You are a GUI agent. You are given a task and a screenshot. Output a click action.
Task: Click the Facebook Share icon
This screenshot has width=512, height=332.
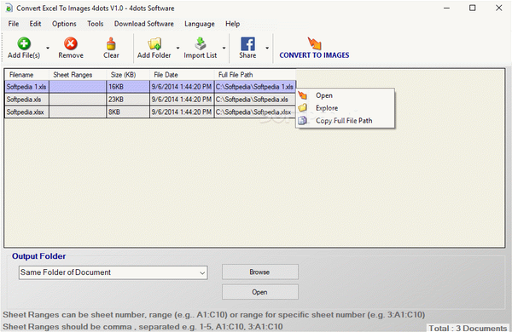pyautogui.click(x=247, y=43)
